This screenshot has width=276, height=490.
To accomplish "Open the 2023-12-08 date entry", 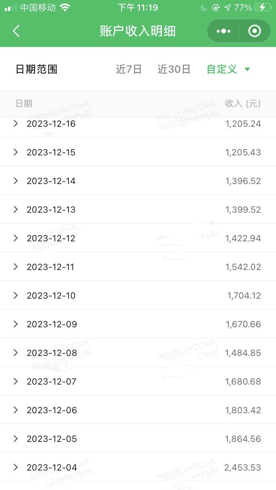I will coord(52,353).
